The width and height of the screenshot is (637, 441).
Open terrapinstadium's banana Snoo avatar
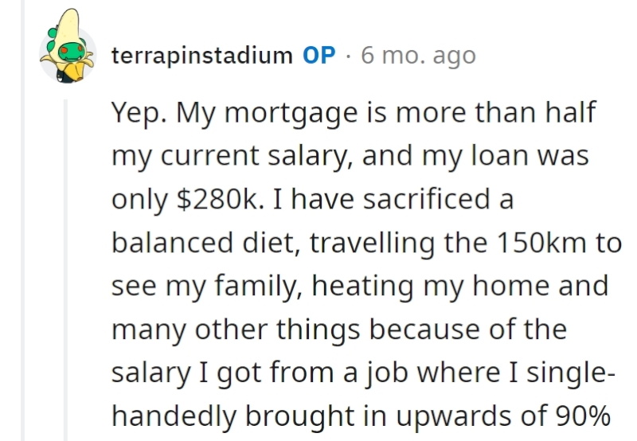[67, 46]
